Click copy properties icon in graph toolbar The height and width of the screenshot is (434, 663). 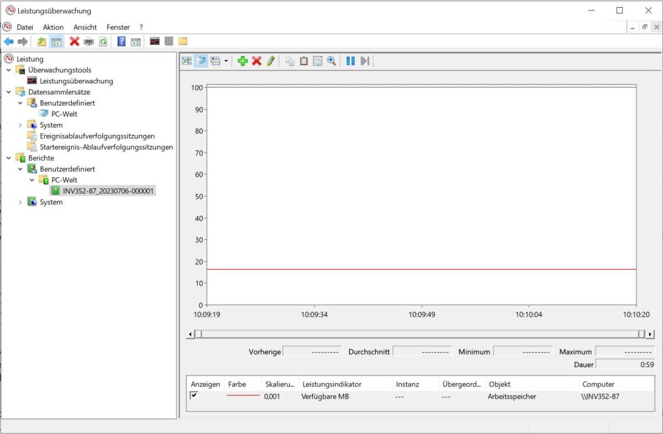click(x=290, y=61)
